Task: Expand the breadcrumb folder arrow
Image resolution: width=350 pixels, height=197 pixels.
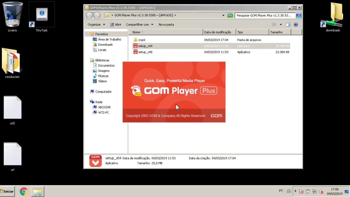Action: (x=175, y=15)
